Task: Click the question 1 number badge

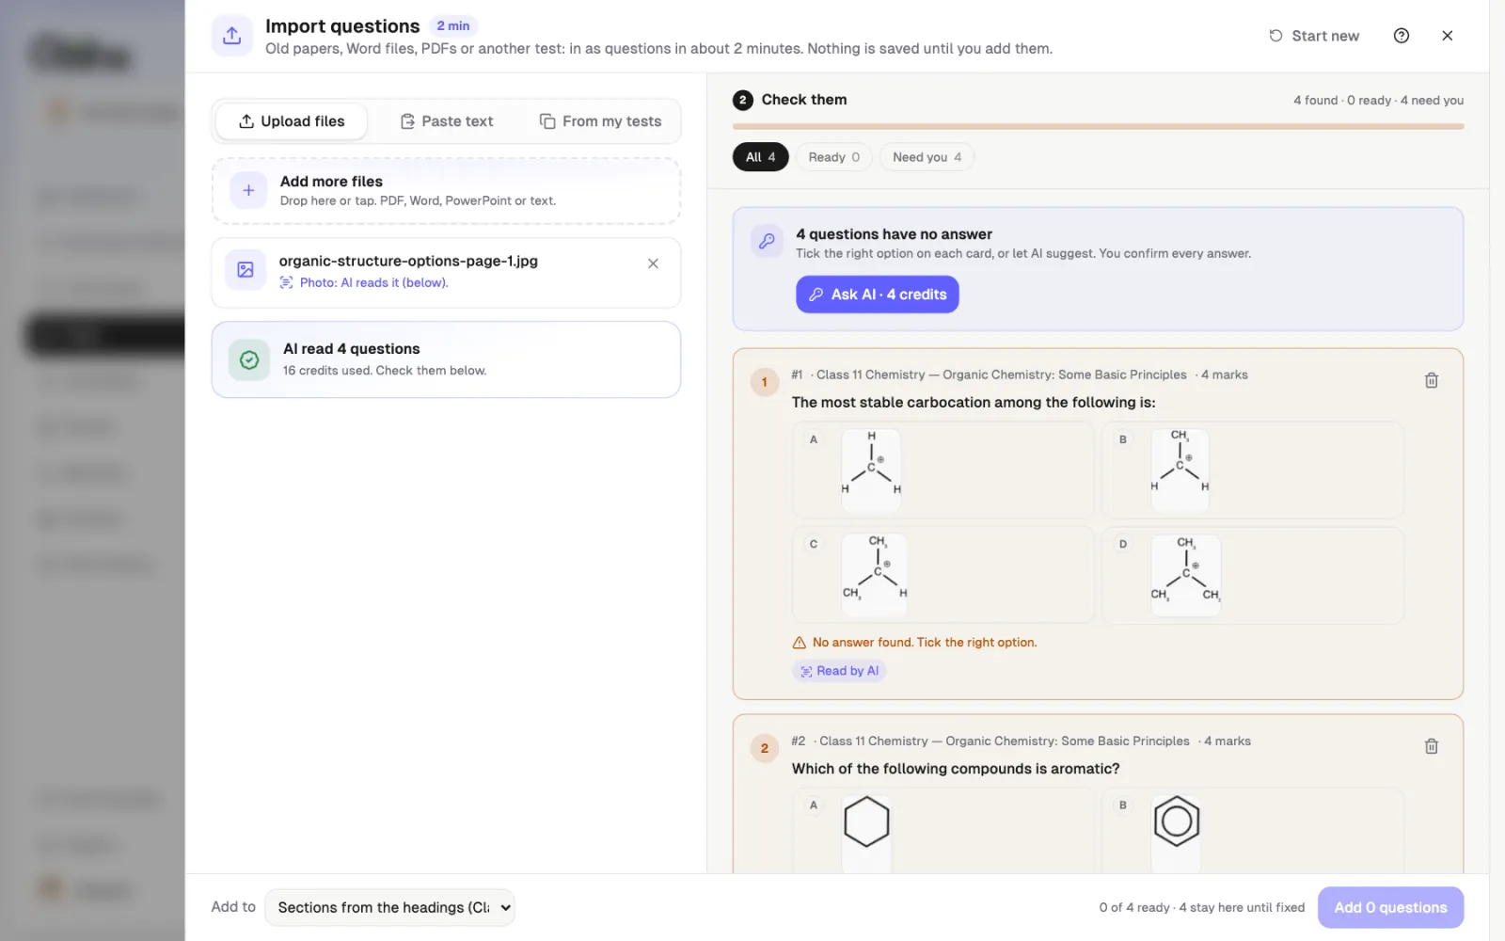Action: tap(765, 382)
